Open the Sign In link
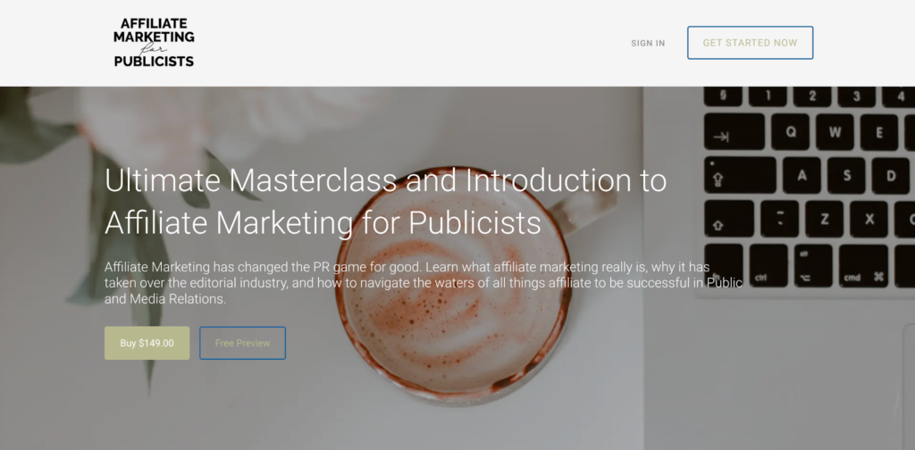 pyautogui.click(x=648, y=43)
